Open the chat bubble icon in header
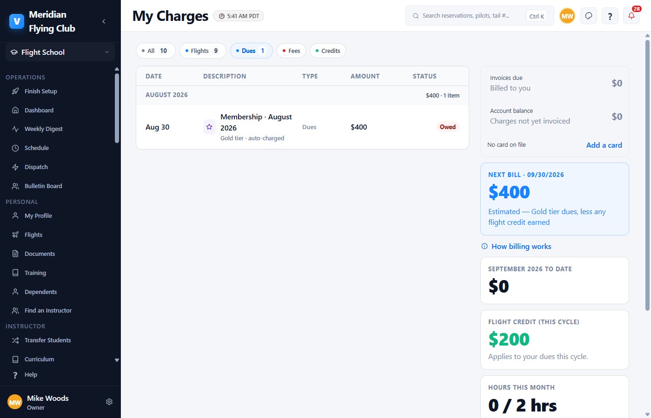 coord(589,16)
